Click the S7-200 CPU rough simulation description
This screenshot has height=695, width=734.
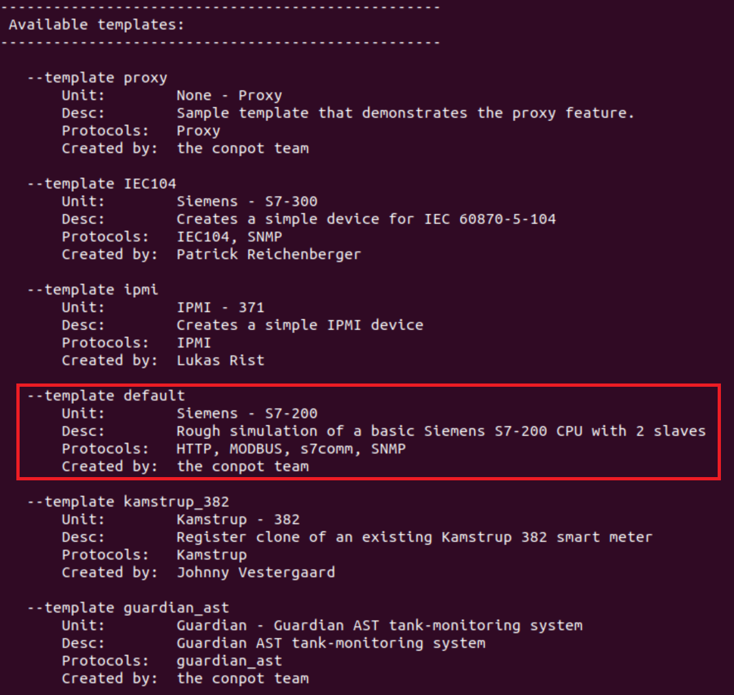(441, 431)
